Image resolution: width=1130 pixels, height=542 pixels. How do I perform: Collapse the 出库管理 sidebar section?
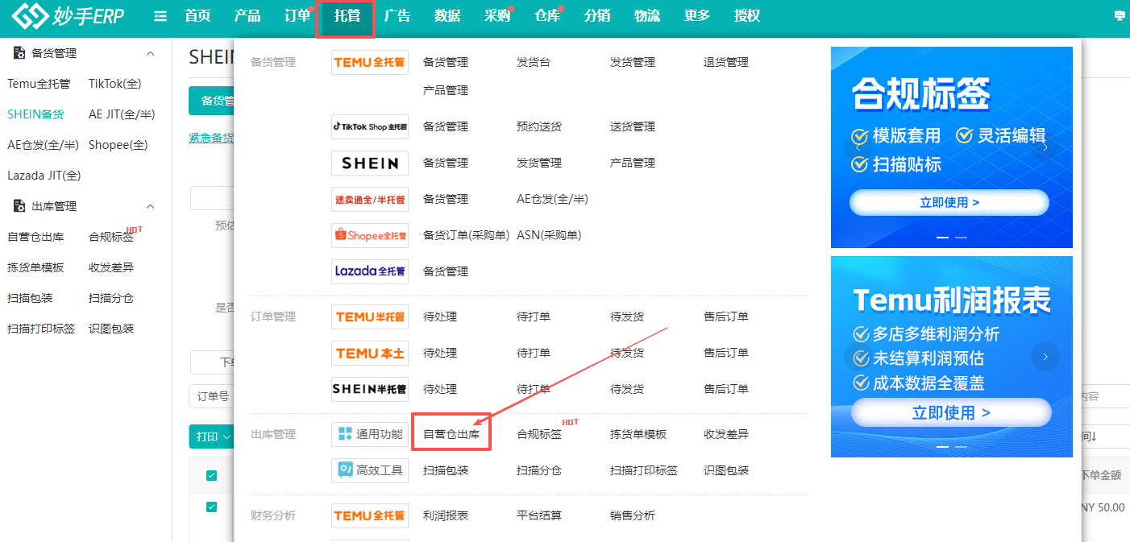150,206
